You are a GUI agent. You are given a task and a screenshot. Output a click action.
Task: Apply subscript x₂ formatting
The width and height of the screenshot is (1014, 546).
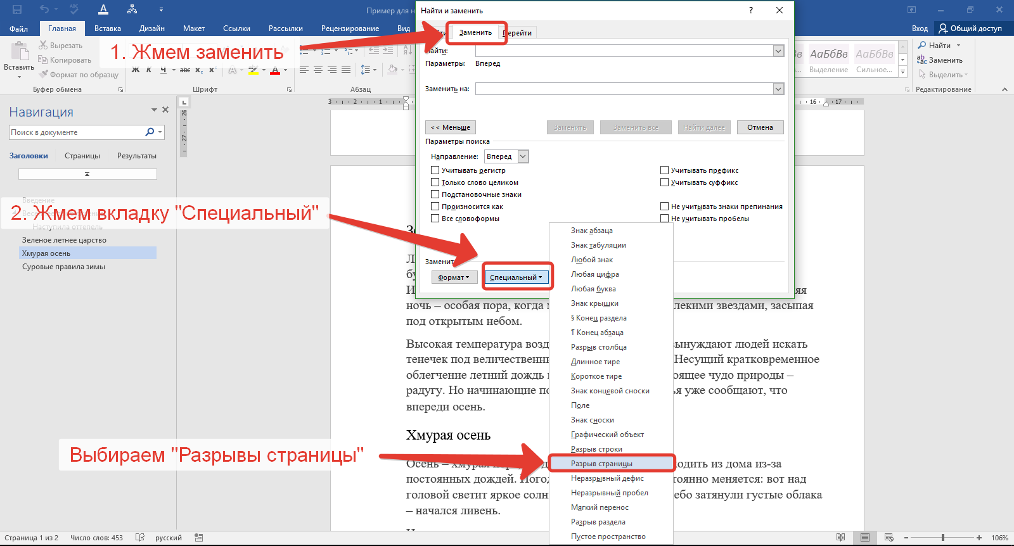tap(199, 70)
